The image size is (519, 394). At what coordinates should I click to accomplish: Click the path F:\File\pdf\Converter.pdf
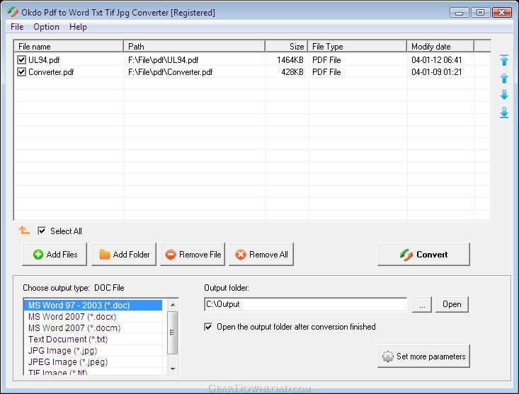point(170,72)
